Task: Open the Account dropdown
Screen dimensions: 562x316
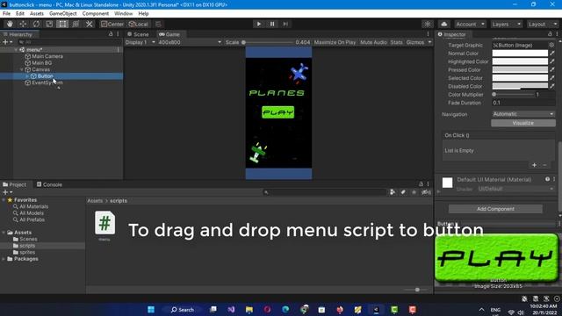Action: (470, 24)
